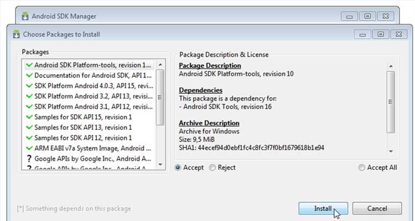
Task: Click checkmark icon beside ARM EABI v7a System Image
Action: (x=29, y=148)
